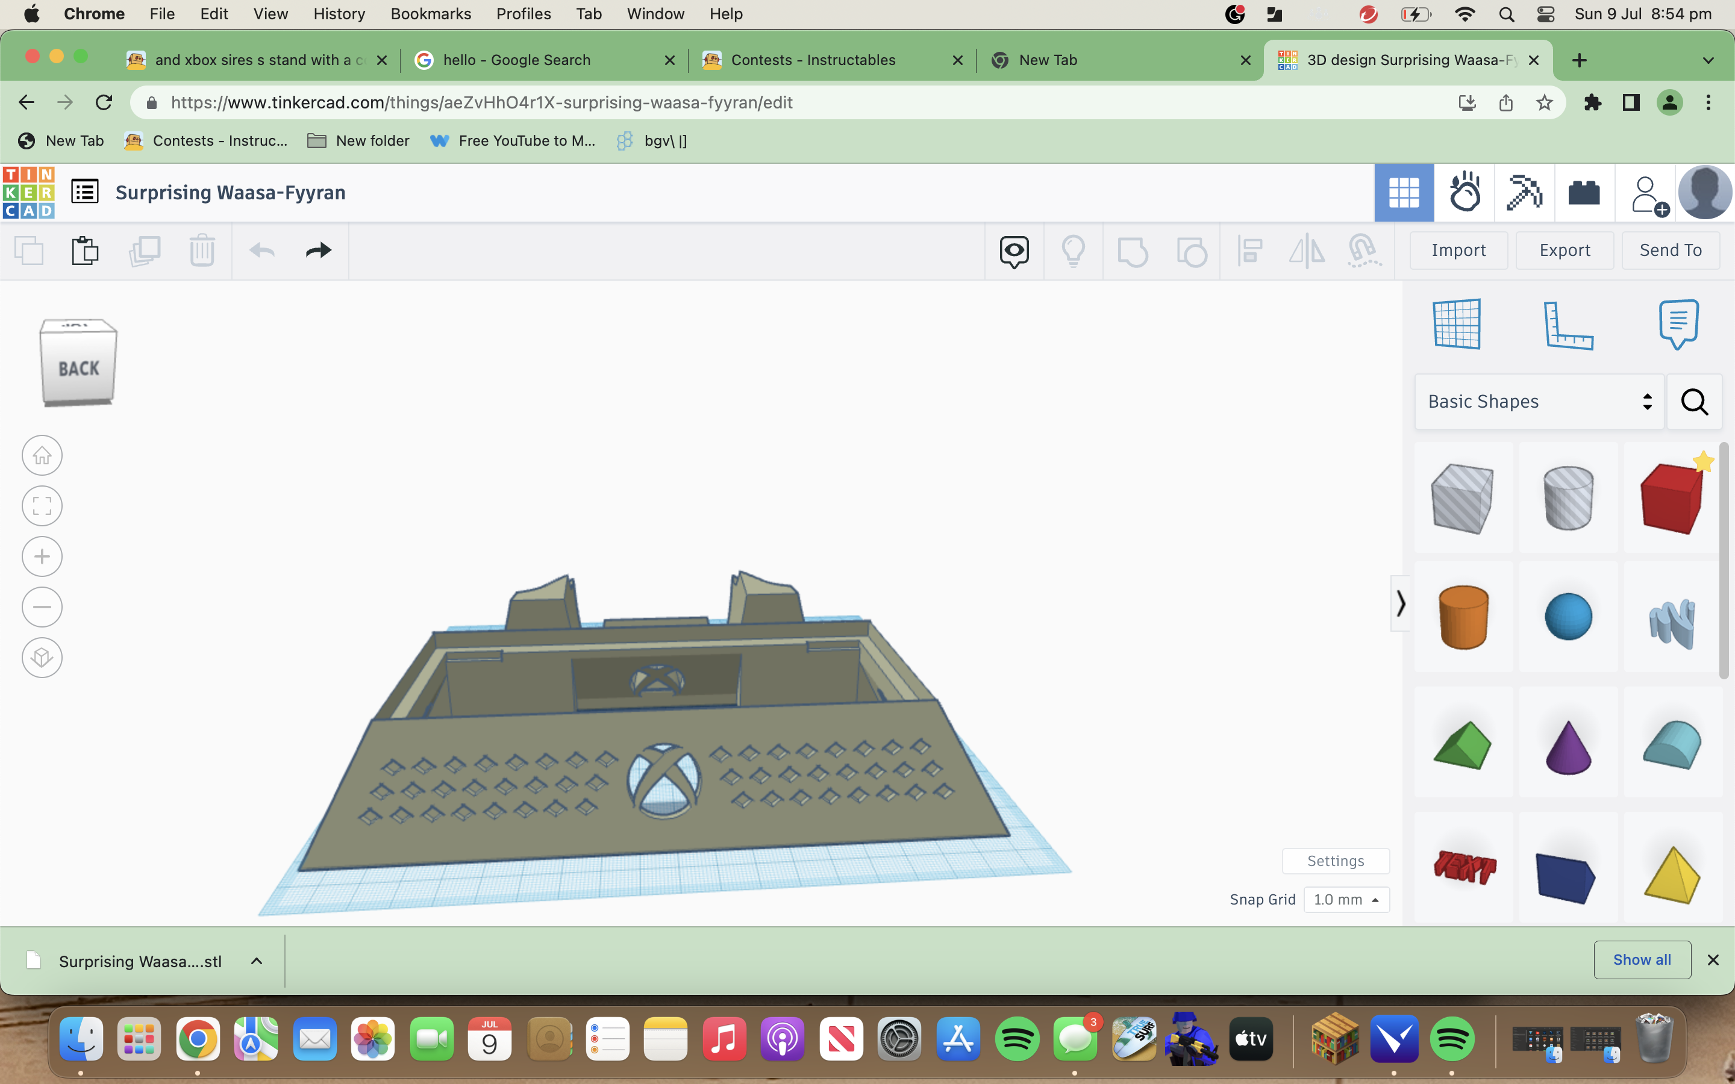
Task: Expand the Surprising Waasa....stl file entry
Action: (x=256, y=961)
